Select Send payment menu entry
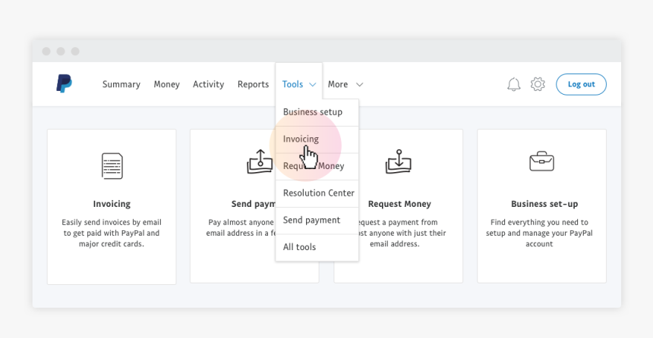The height and width of the screenshot is (338, 653). click(x=311, y=221)
